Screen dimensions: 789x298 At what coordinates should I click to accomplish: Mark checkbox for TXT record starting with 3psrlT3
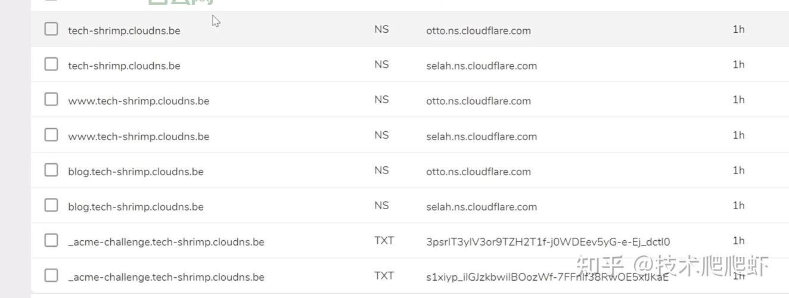pos(51,240)
